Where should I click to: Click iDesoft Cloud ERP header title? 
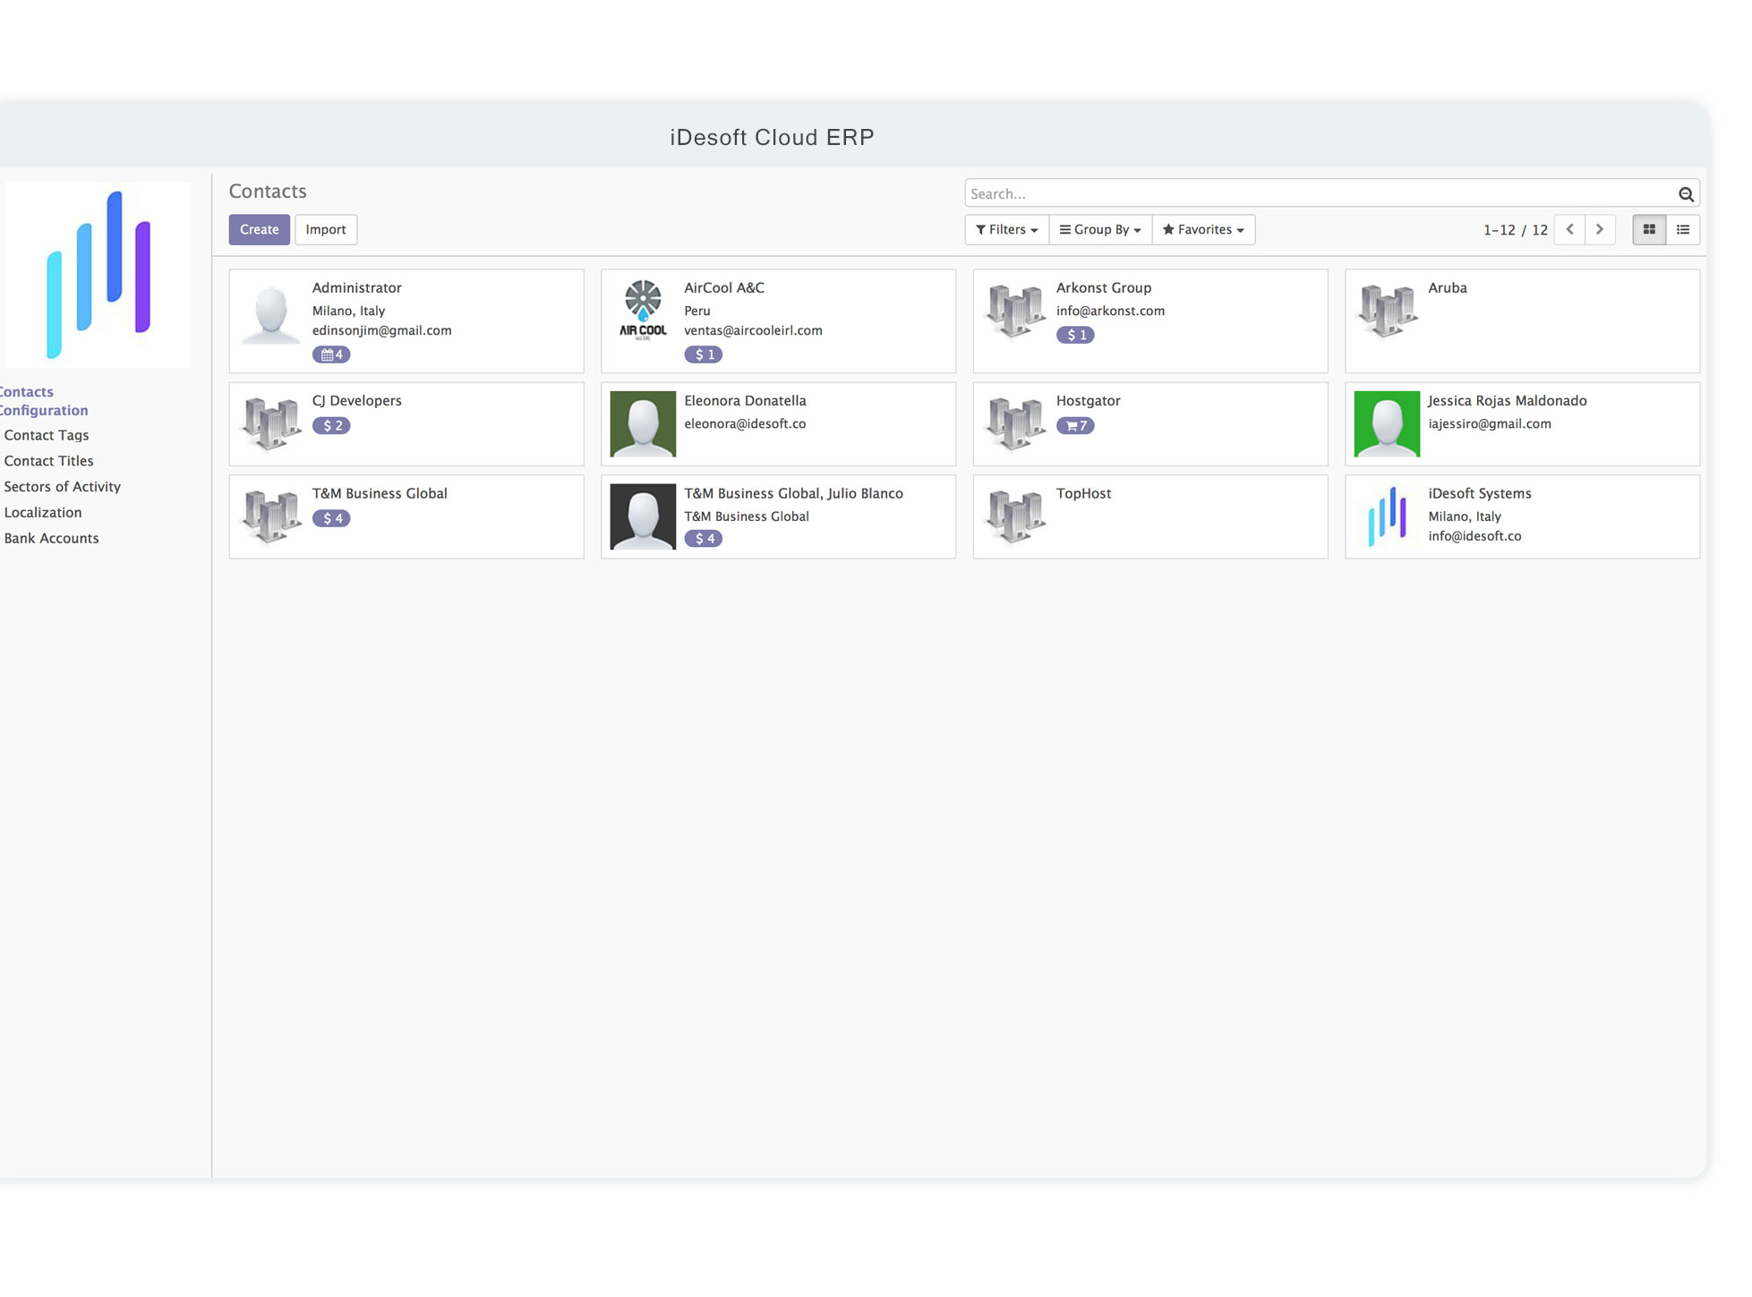772,138
